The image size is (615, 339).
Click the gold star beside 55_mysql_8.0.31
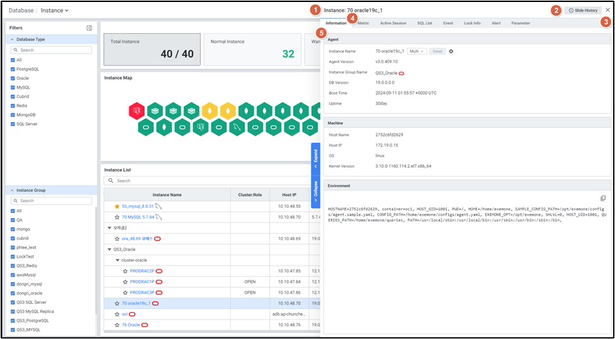pyautogui.click(x=117, y=206)
